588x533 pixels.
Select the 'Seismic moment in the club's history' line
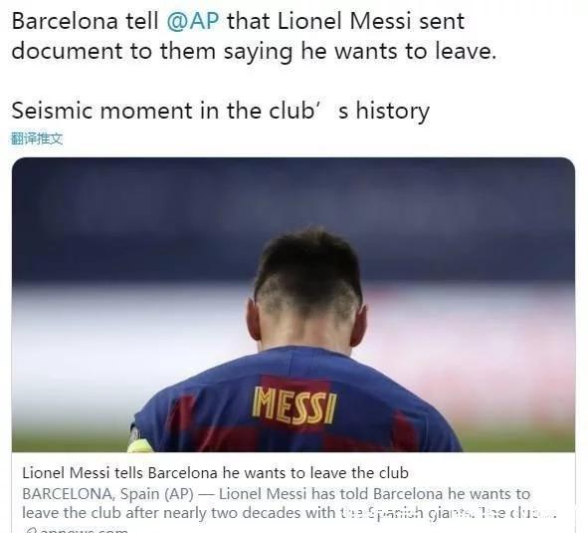pos(221,111)
